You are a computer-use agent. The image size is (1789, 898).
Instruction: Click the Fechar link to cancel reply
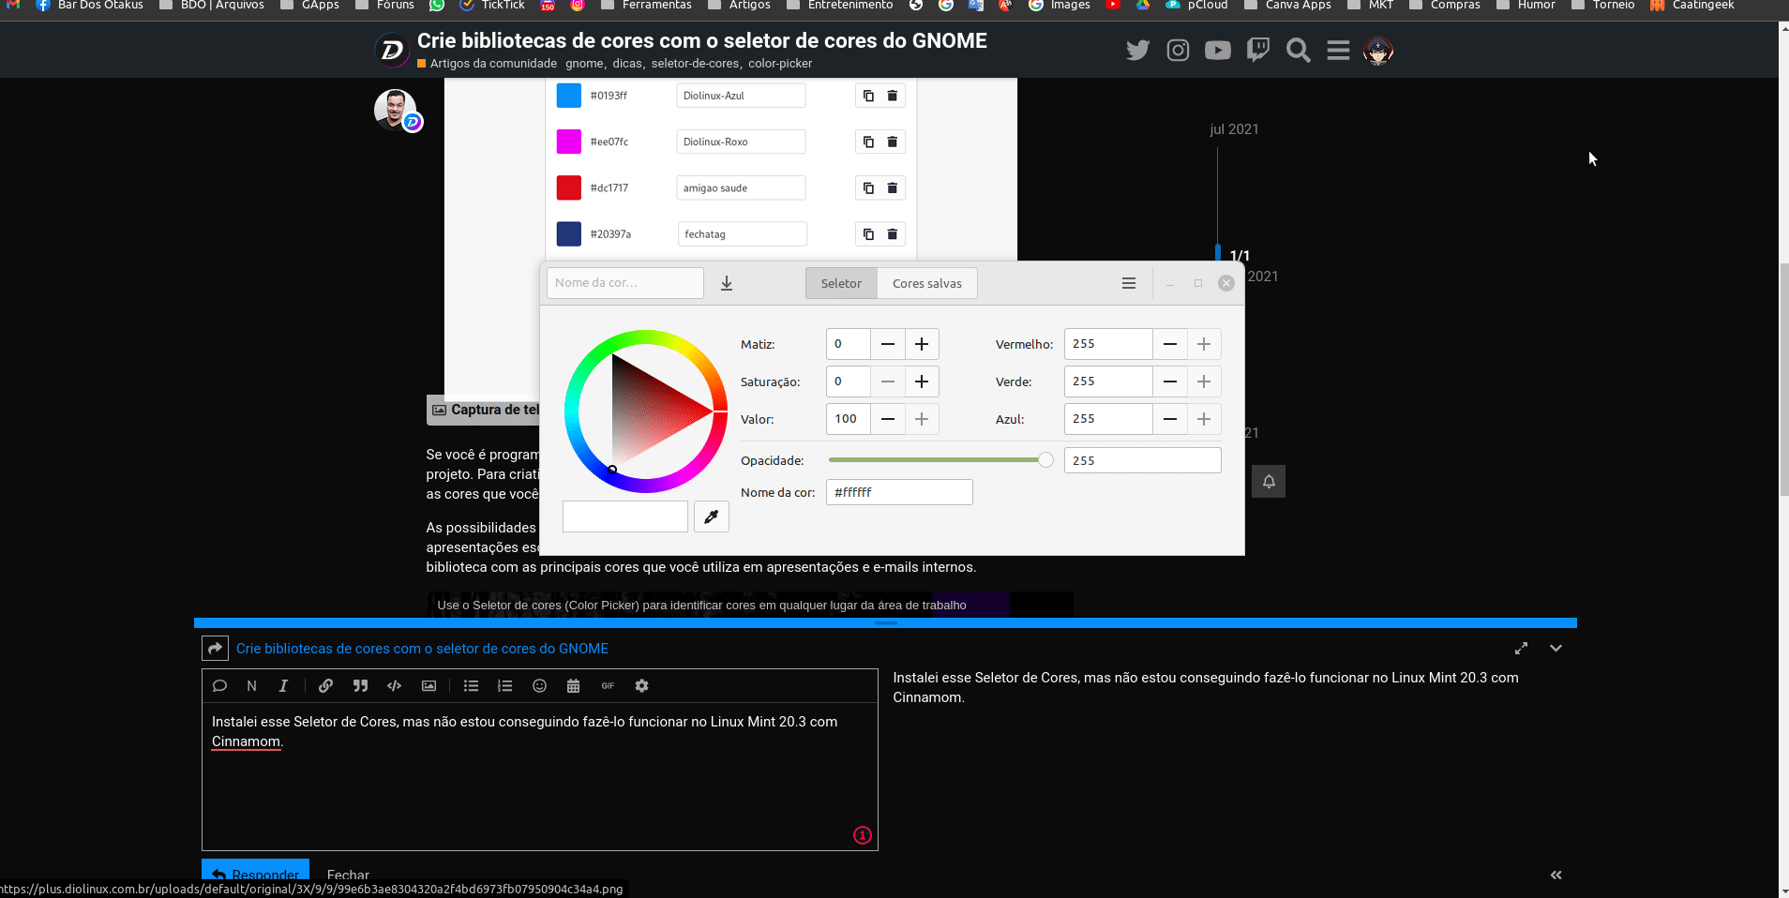coord(348,875)
